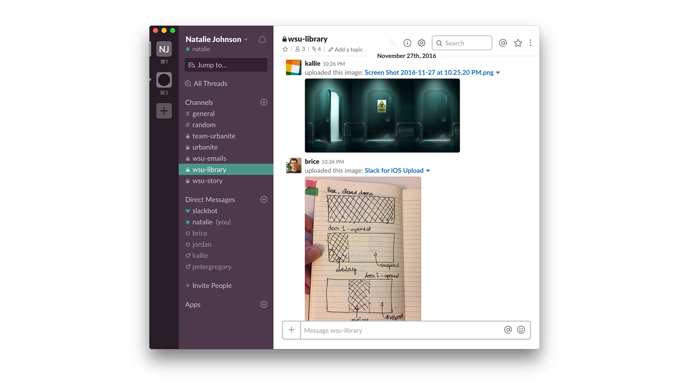The width and height of the screenshot is (689, 387).
Task: View the 3 channel members
Action: point(300,49)
